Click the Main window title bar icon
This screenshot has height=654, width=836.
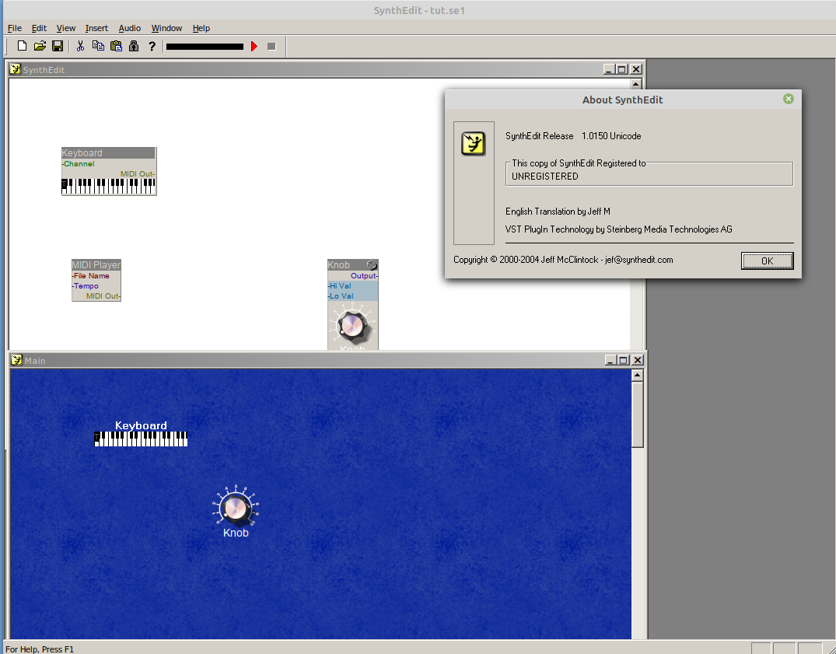click(x=16, y=360)
